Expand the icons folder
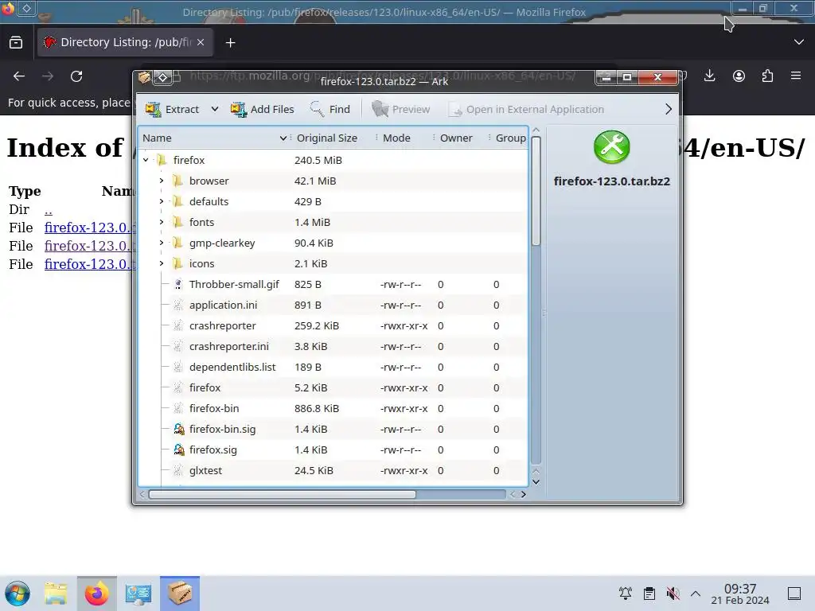Image resolution: width=815 pixels, height=611 pixels. click(162, 263)
